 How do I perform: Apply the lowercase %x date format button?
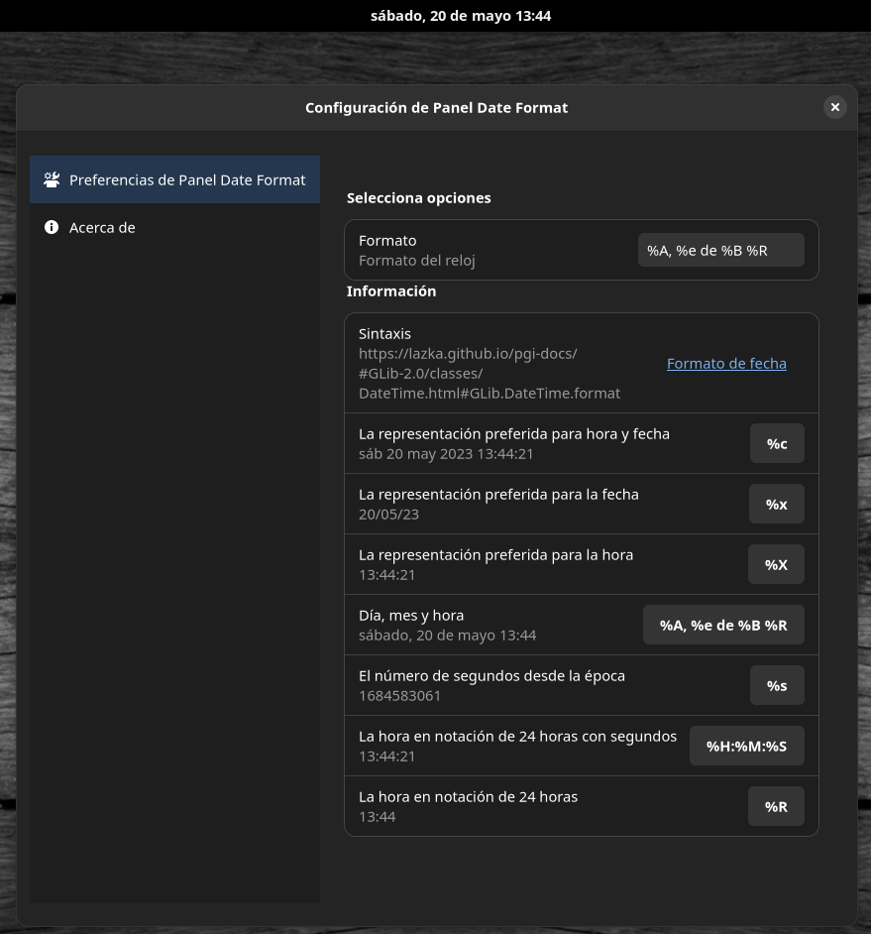pyautogui.click(x=776, y=505)
